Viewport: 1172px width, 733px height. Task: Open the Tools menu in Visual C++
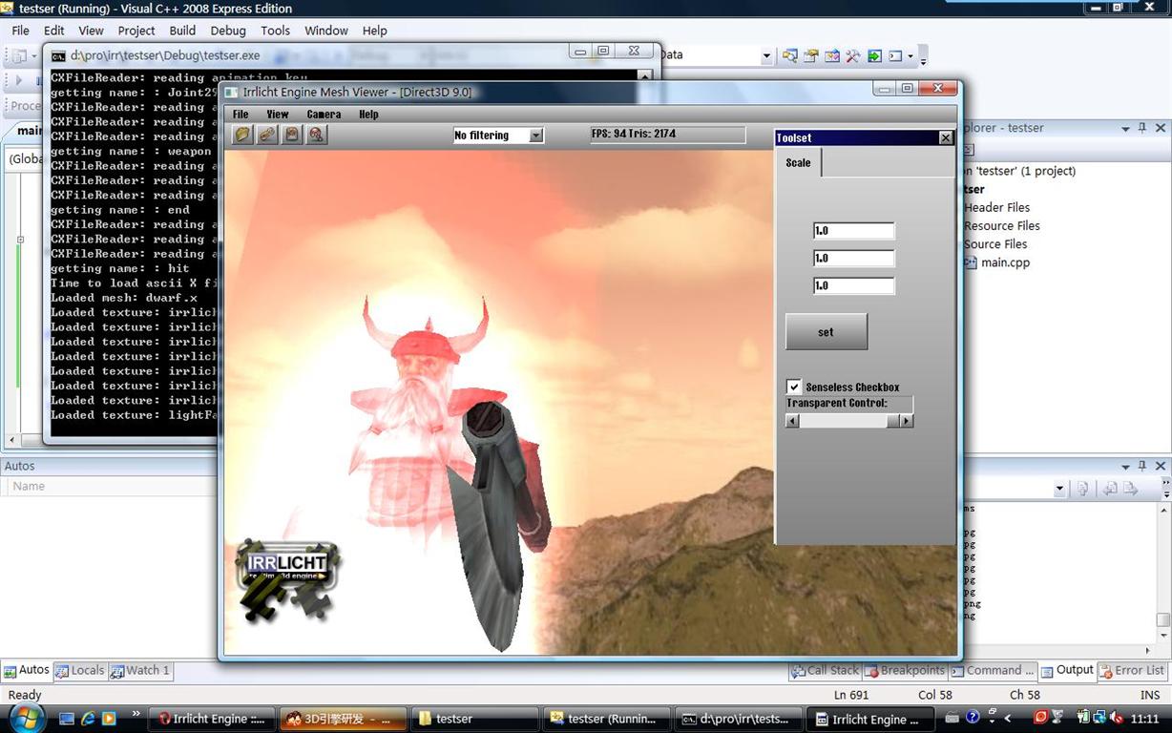275,31
